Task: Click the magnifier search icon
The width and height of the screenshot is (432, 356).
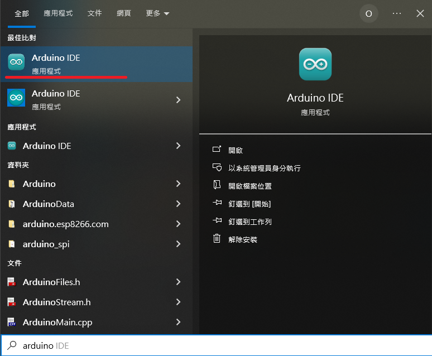Action: coord(12,345)
